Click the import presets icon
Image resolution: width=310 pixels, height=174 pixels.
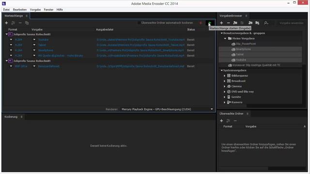coord(250,23)
